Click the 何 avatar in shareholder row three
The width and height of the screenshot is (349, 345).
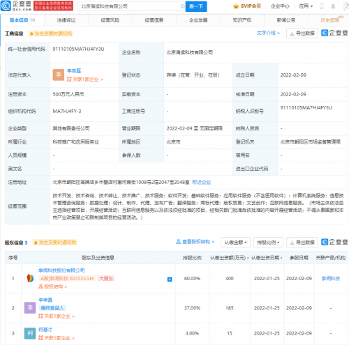(30, 333)
